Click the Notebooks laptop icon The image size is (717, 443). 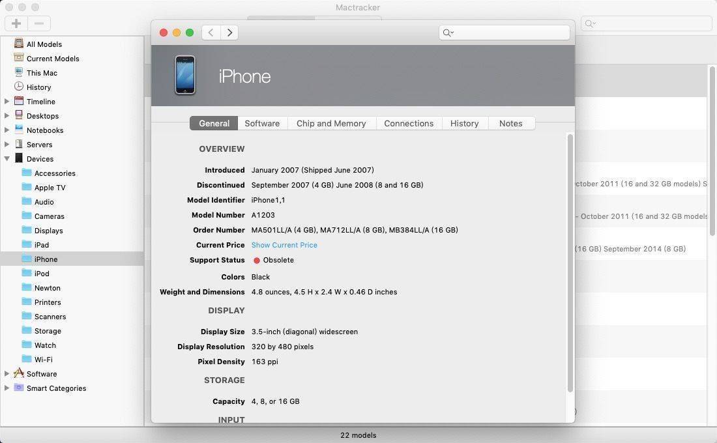pos(19,130)
